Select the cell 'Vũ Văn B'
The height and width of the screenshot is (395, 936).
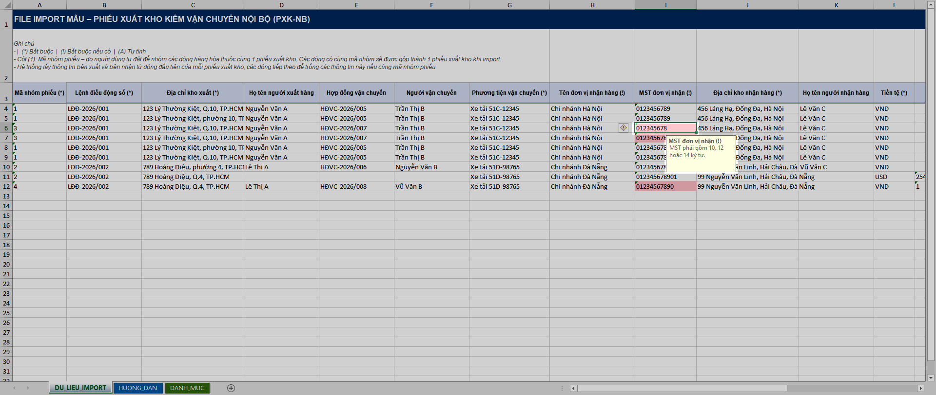pyautogui.click(x=431, y=186)
